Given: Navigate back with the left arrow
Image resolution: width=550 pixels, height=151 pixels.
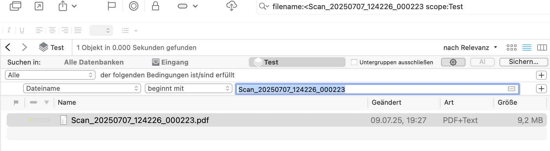Looking at the screenshot, I should [x=8, y=47].
